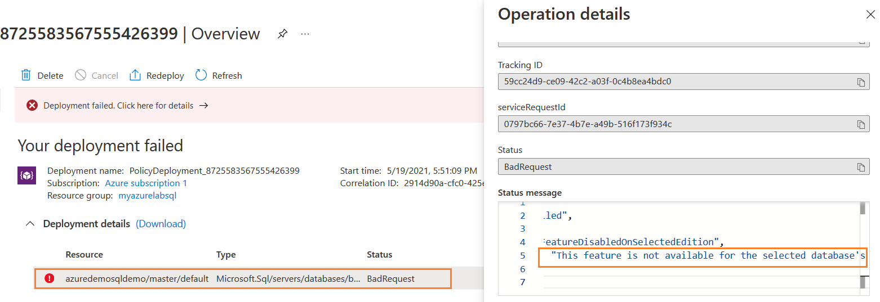Click the Tracking ID text field
Viewport: 880px width, 302px height.
click(675, 82)
